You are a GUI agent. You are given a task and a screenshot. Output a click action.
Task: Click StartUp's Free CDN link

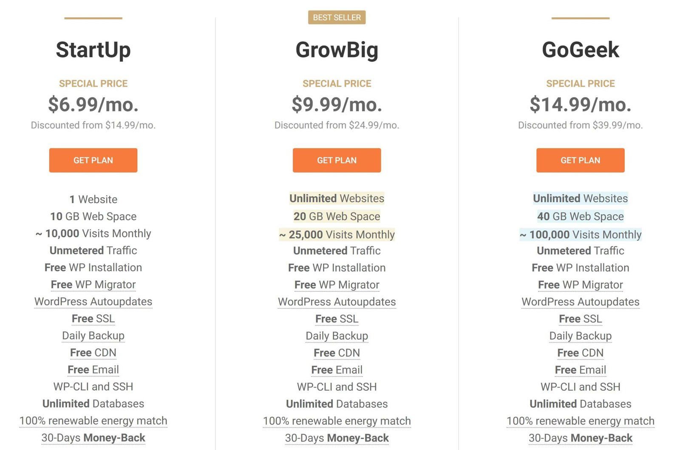tap(93, 352)
